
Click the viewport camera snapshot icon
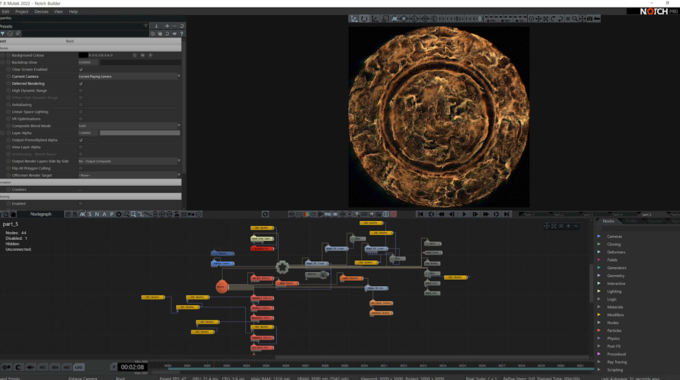click(590, 19)
